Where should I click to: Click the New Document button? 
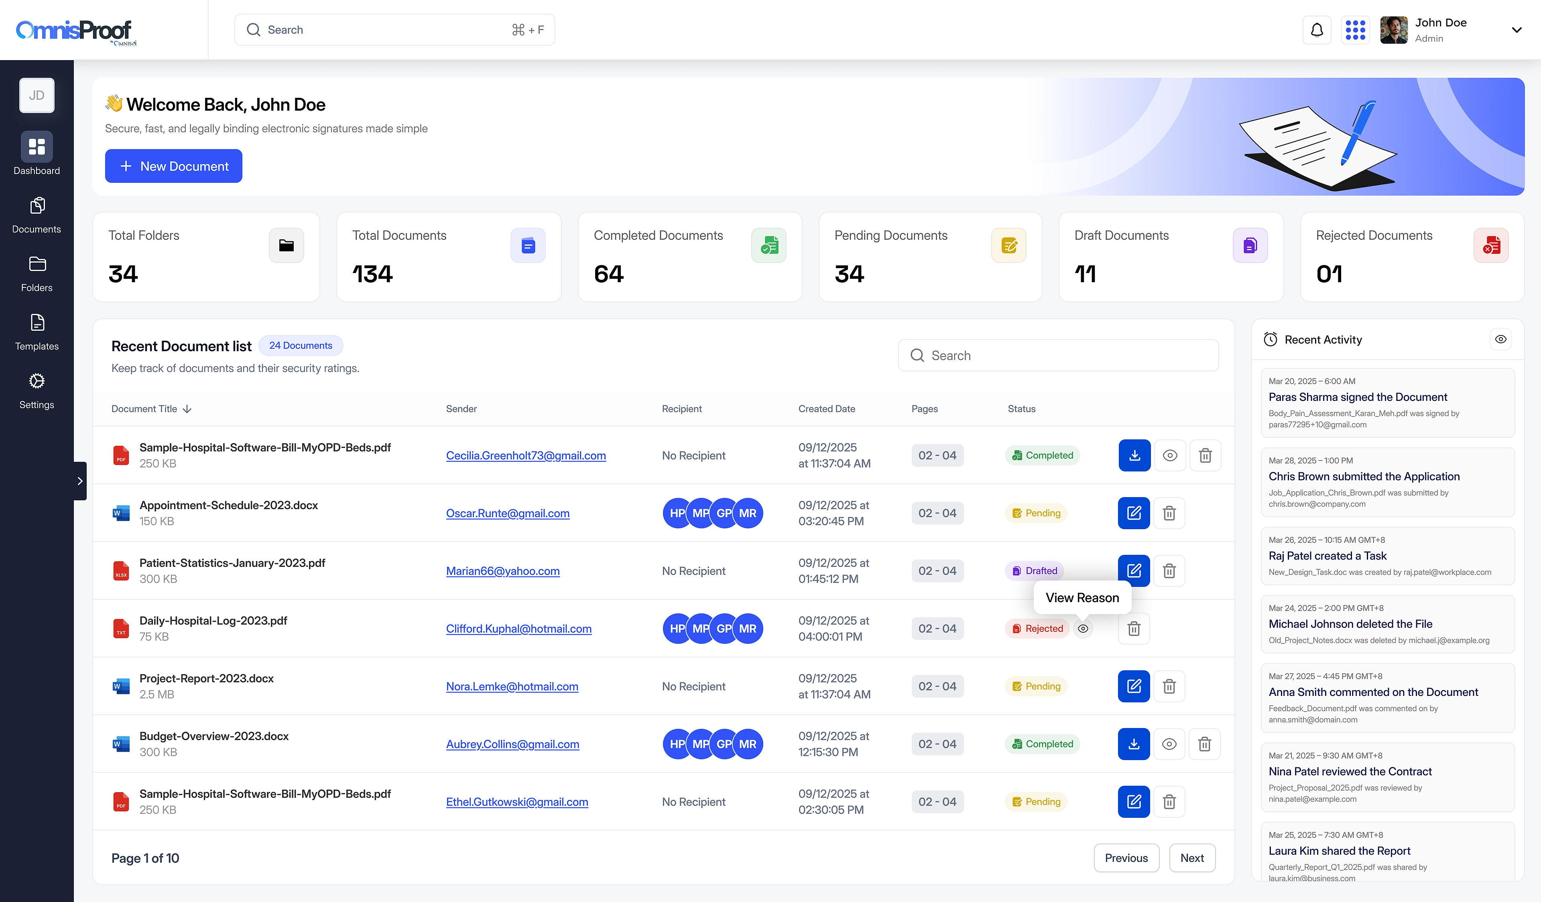point(174,166)
